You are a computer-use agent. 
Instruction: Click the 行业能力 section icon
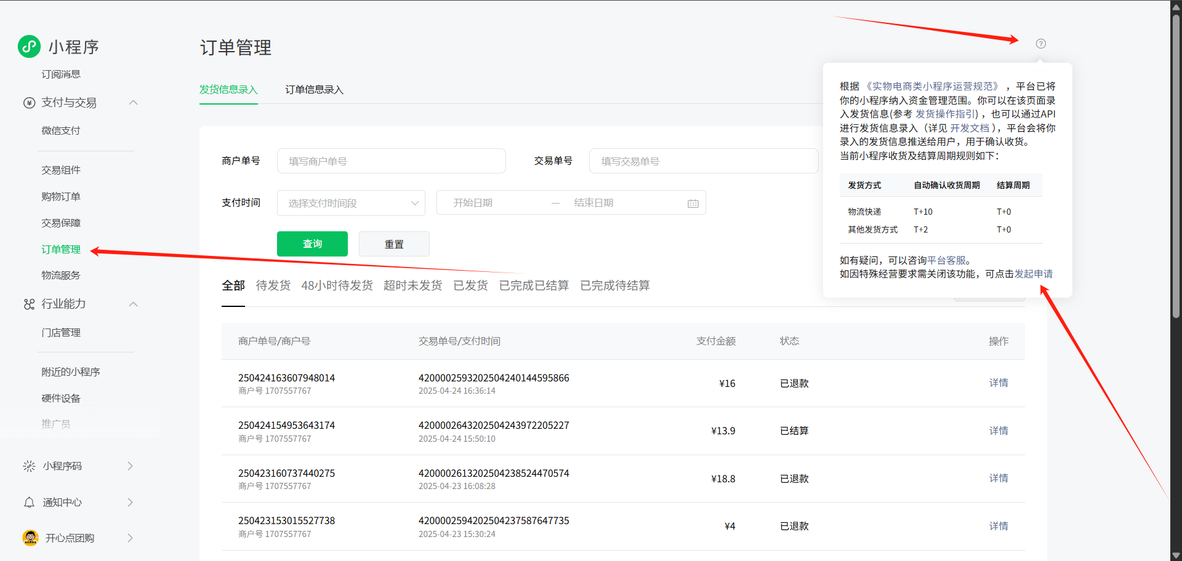pos(29,304)
